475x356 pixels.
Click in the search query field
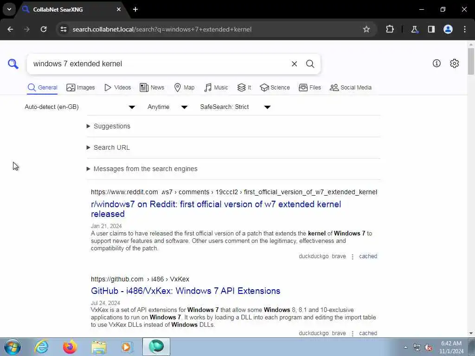coord(158,64)
